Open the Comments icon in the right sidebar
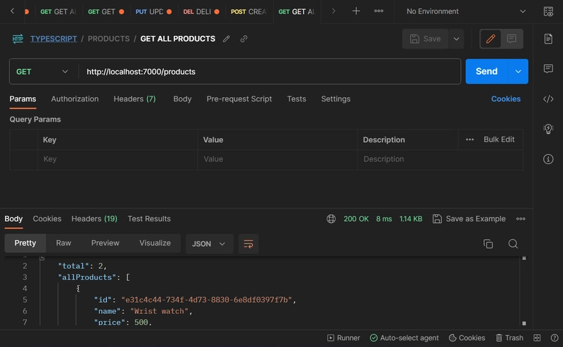563x347 pixels. click(x=548, y=68)
